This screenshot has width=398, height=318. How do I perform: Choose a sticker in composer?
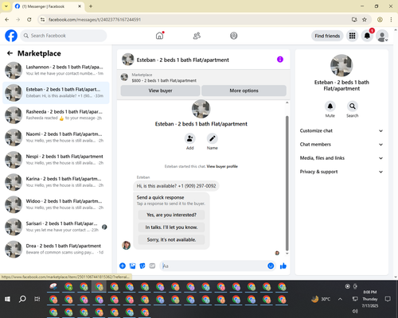pos(142,266)
